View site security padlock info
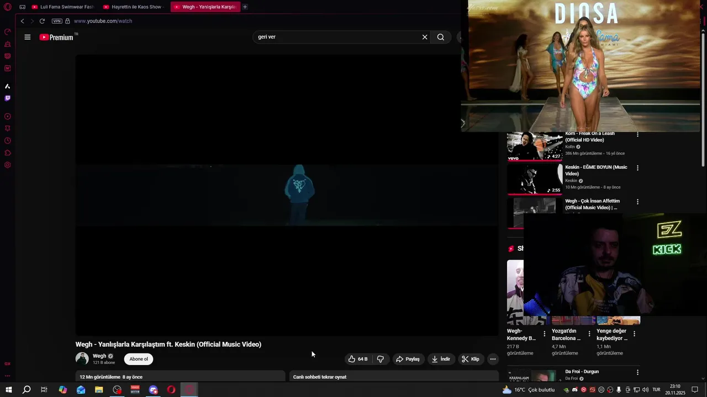This screenshot has height=397, width=707. pos(67,21)
